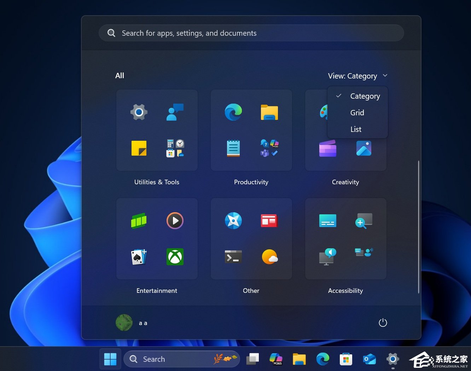471x371 pixels.
Task: Open the Weather app
Action: 270,257
